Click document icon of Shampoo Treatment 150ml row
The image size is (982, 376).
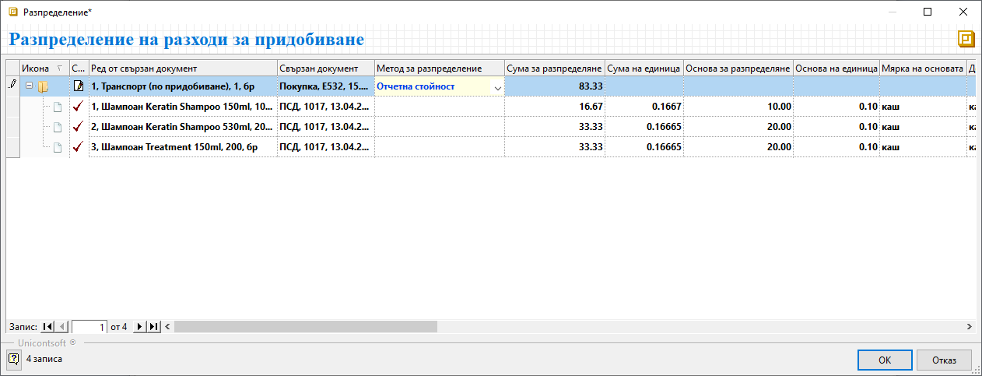coord(57,146)
